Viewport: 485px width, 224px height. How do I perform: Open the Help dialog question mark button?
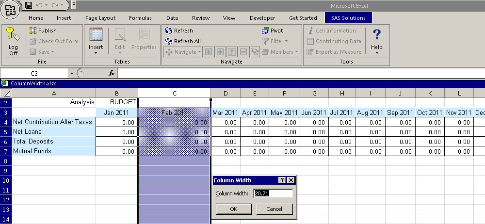(x=282, y=180)
